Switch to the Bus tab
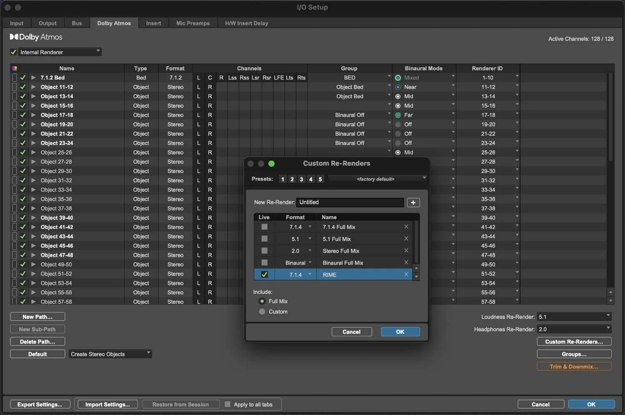The height and width of the screenshot is (415, 625). point(77,23)
